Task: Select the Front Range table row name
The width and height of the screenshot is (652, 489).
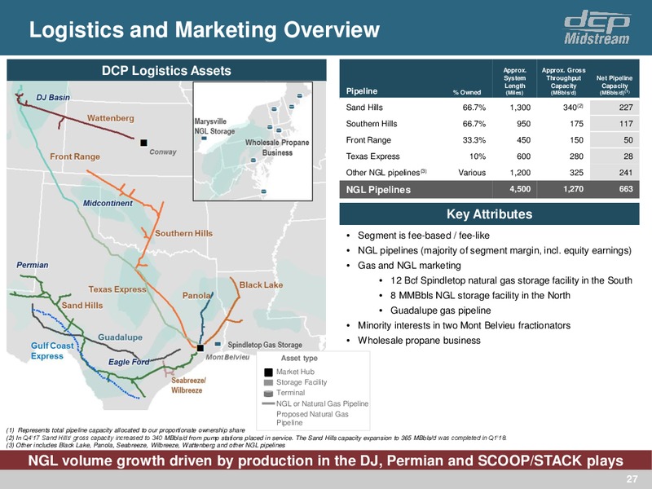Action: coord(368,139)
